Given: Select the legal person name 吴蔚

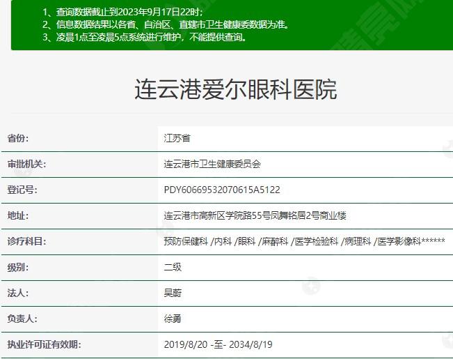Looking at the screenshot, I should pyautogui.click(x=173, y=293).
